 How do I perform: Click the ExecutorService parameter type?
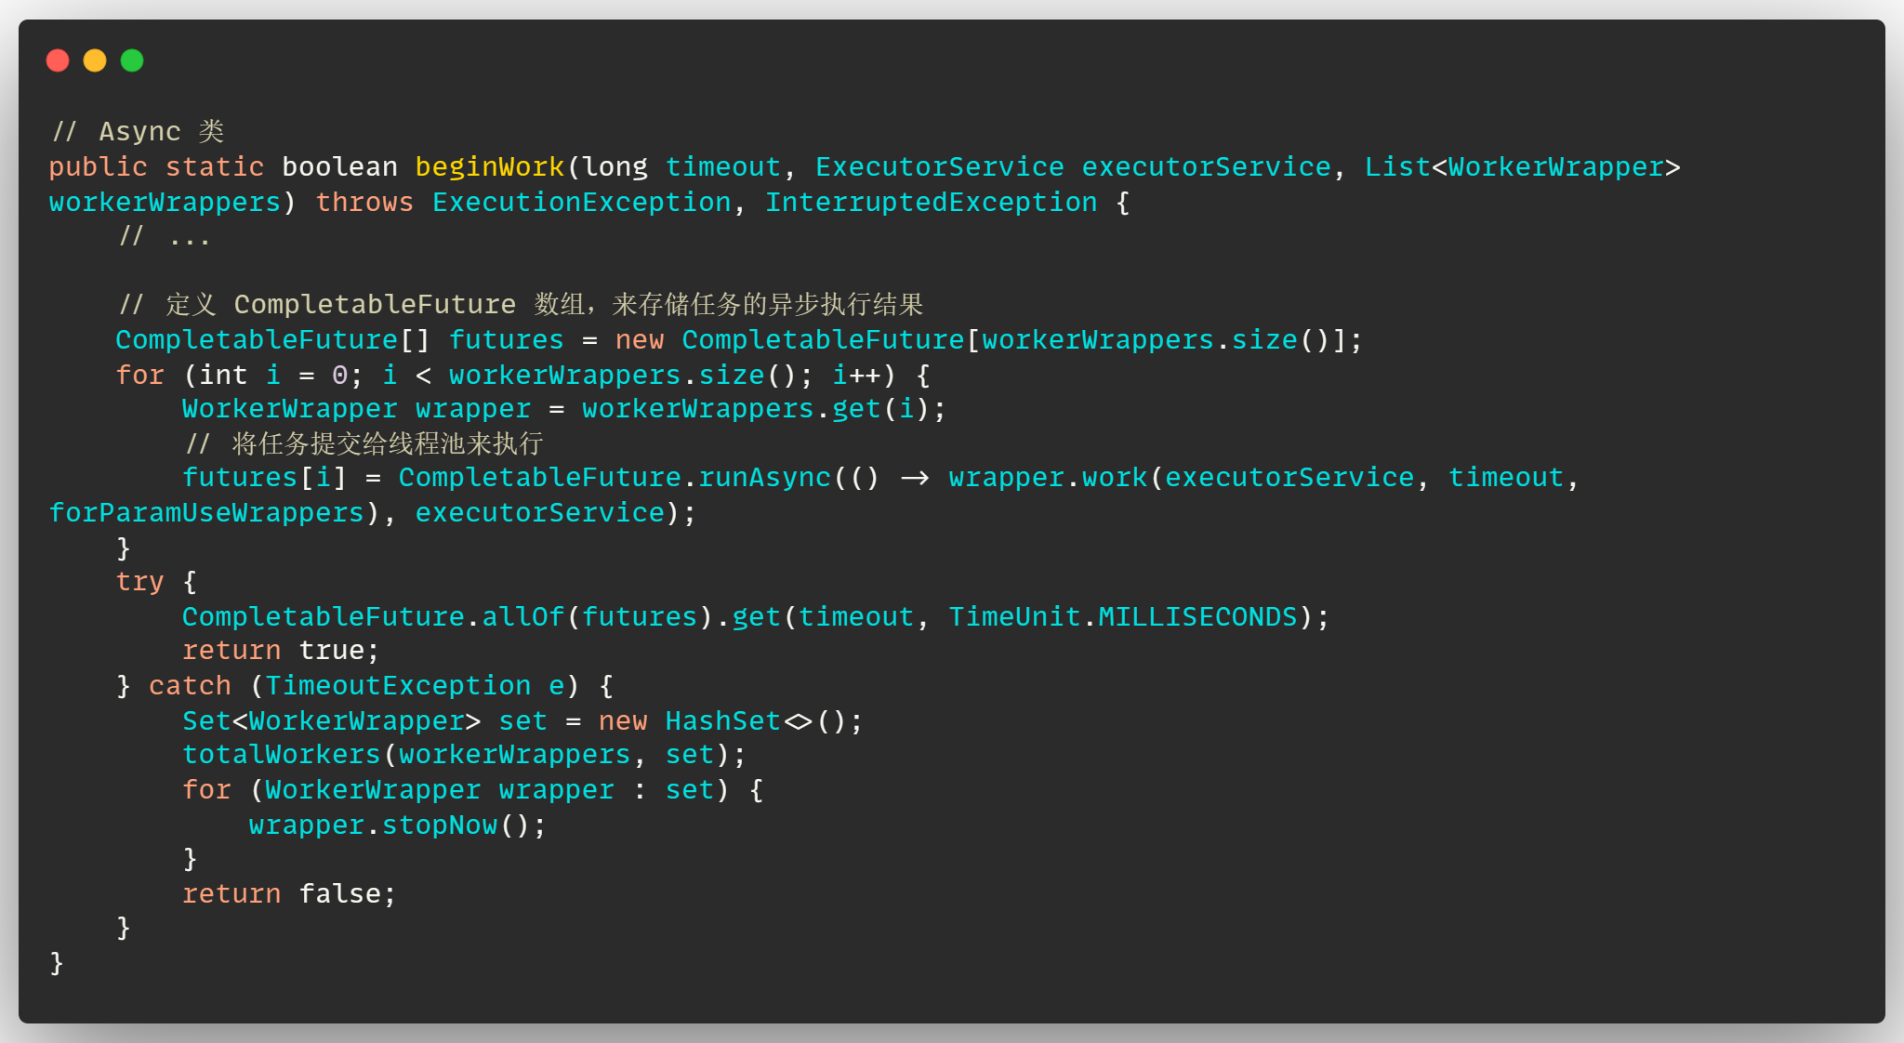pyautogui.click(x=939, y=167)
